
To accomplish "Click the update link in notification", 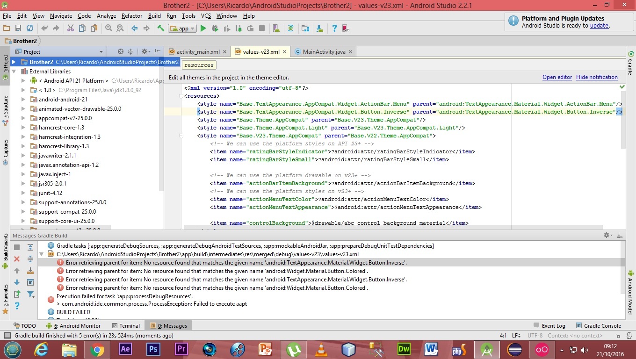I will pos(599,26).
